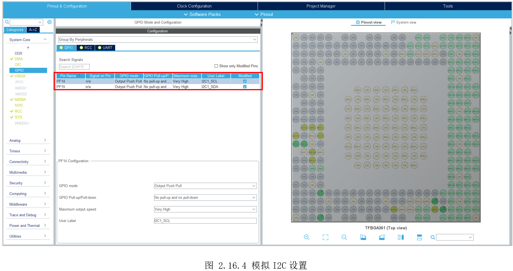Image resolution: width=513 pixels, height=271 pixels.
Task: Flip the chip pinout vertically
Action: [419, 237]
